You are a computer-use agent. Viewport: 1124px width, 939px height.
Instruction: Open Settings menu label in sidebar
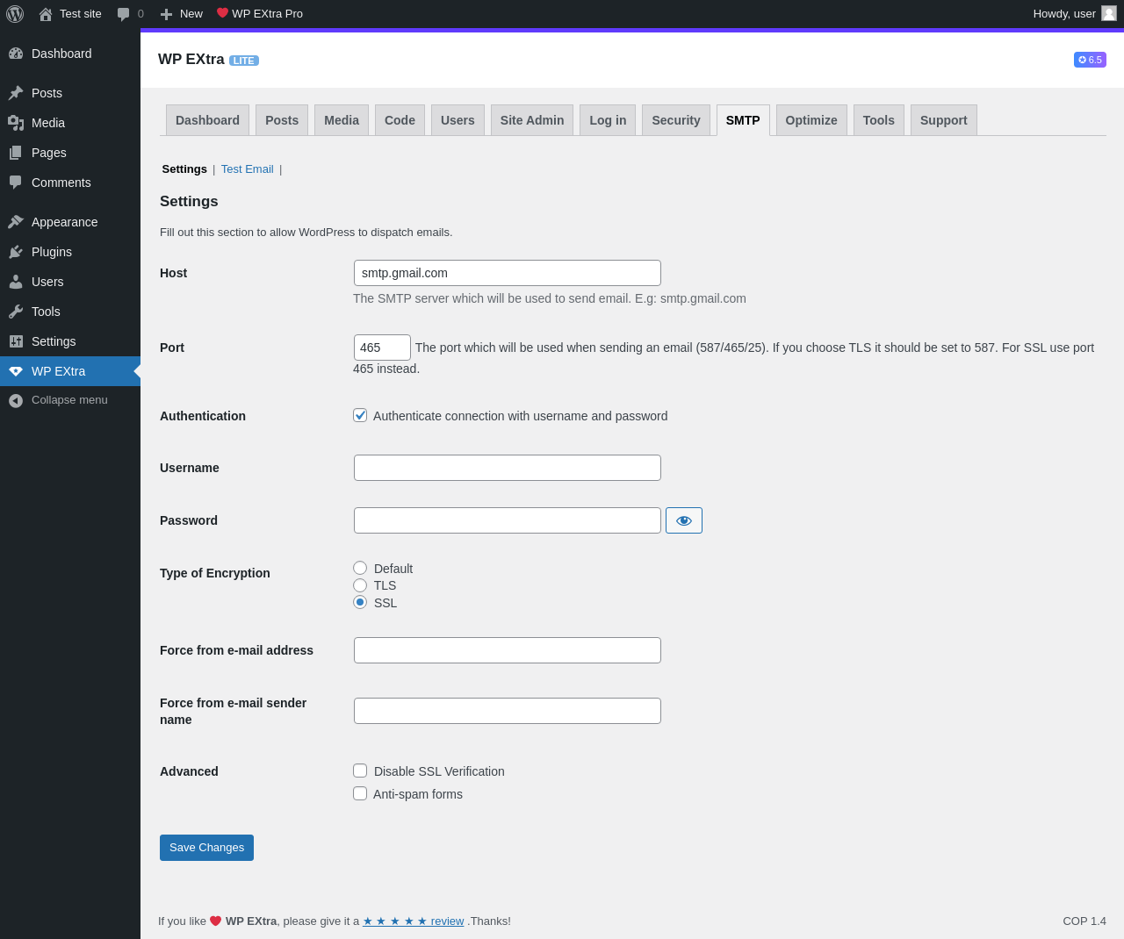pyautogui.click(x=54, y=341)
